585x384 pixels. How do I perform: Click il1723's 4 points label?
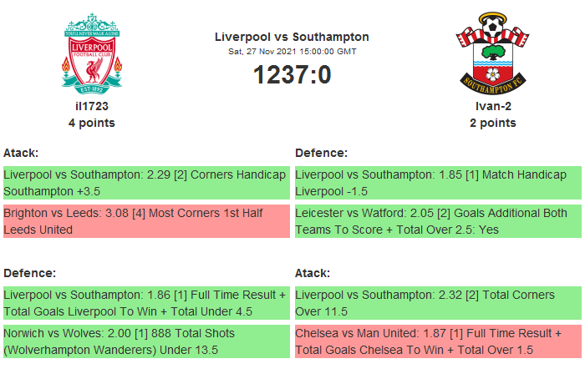click(x=92, y=123)
